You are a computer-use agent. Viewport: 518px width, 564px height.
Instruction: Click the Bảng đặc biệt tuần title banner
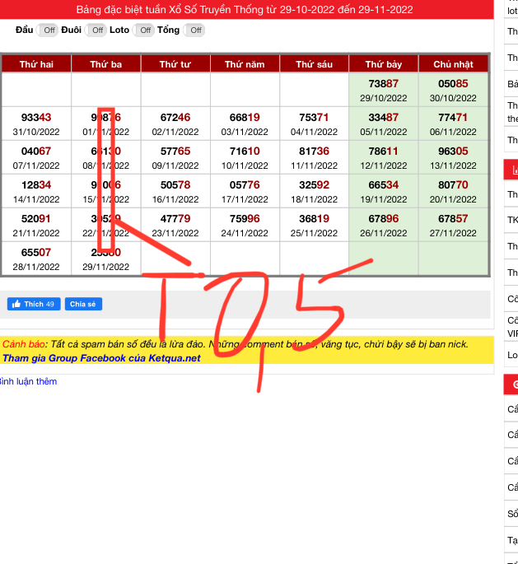point(245,10)
